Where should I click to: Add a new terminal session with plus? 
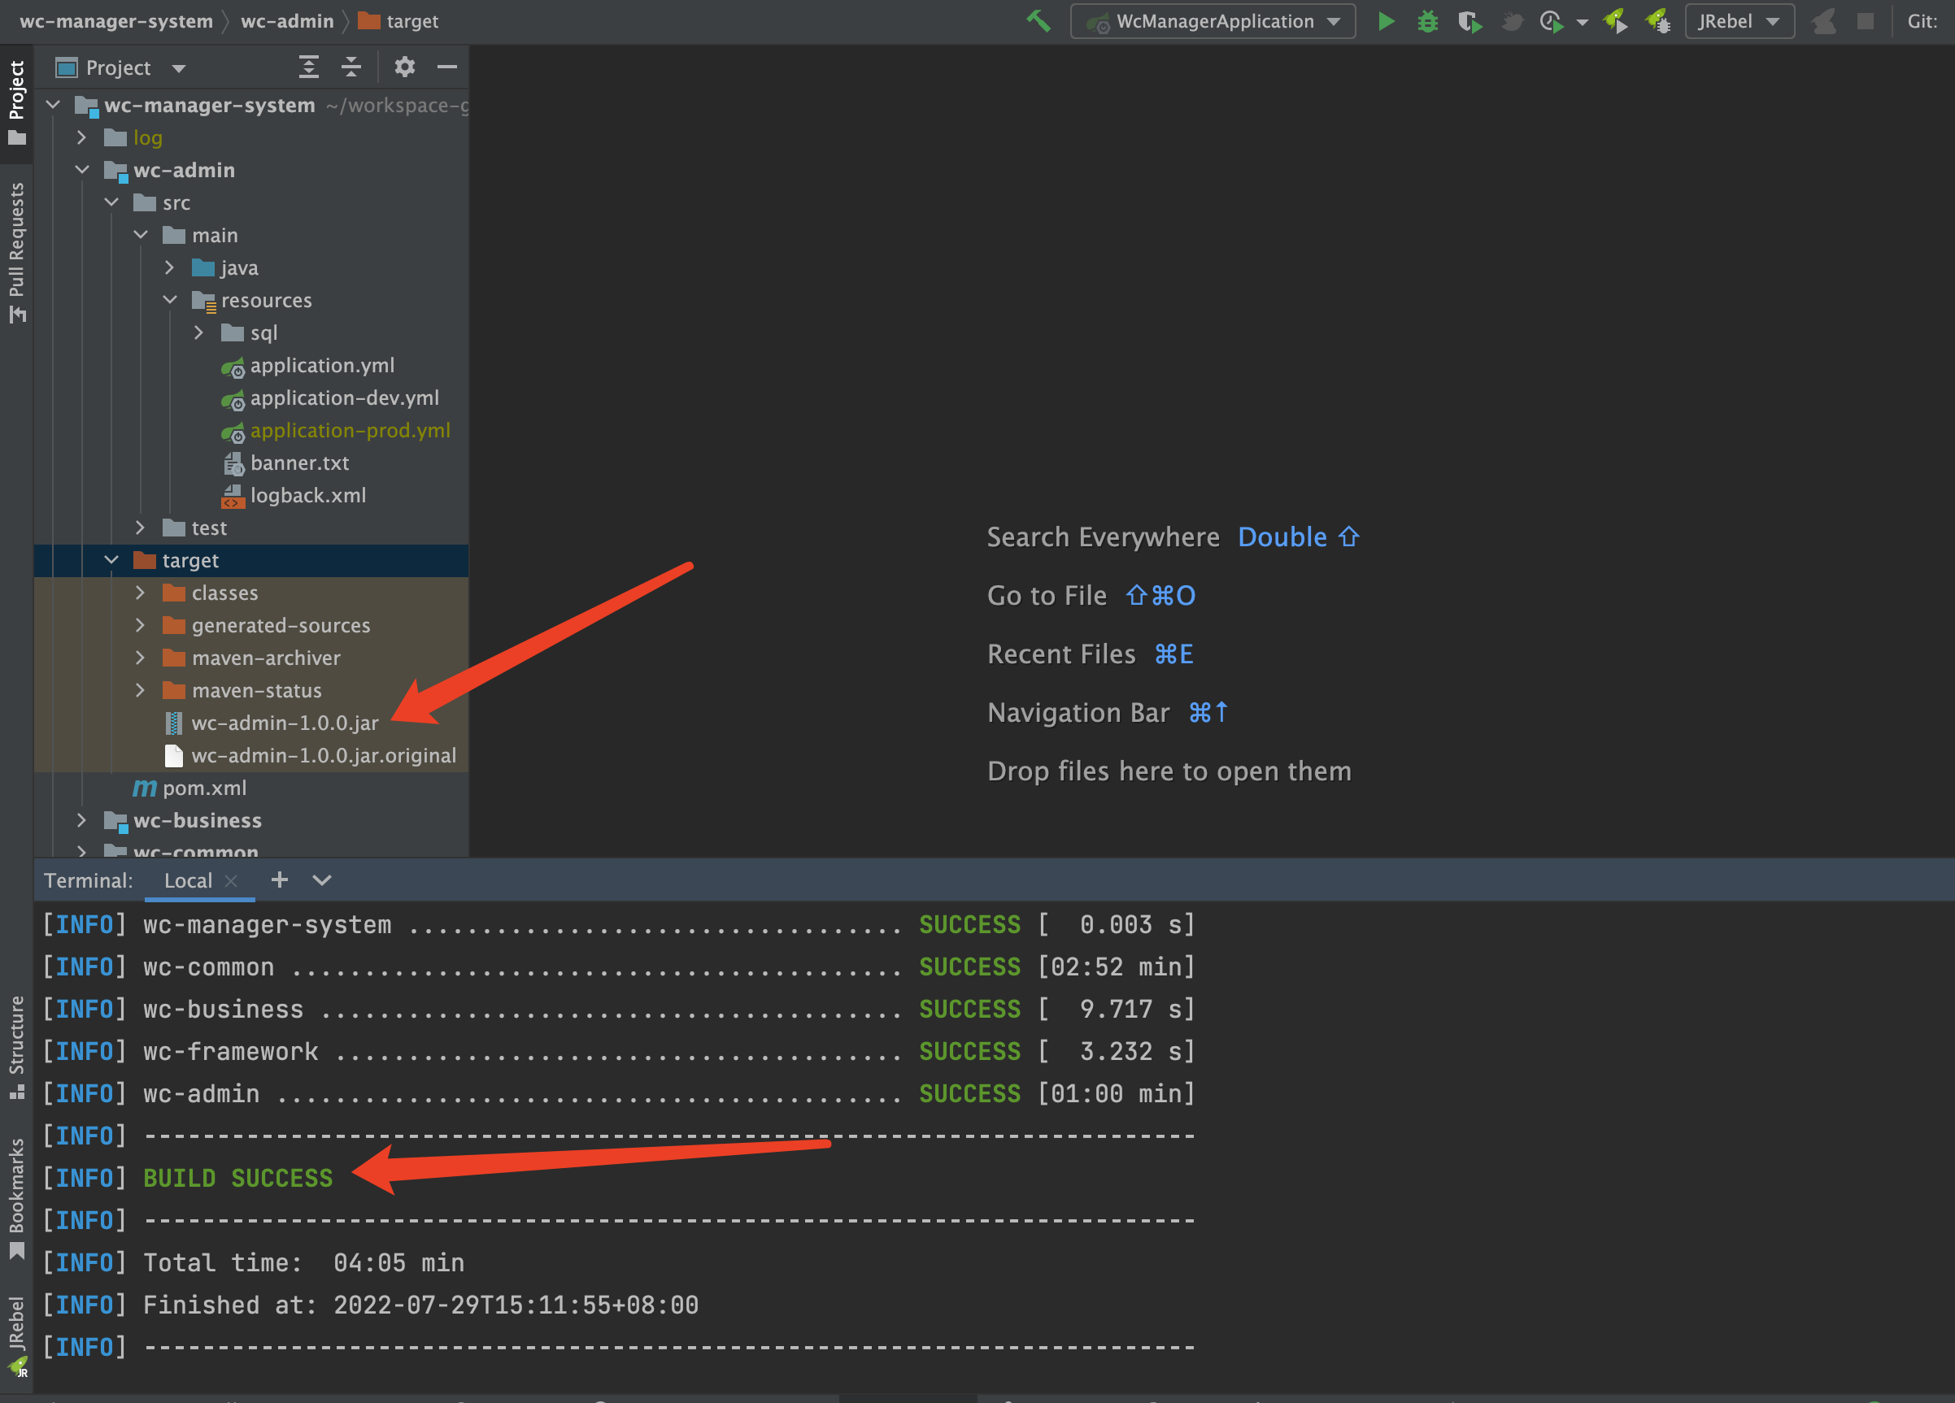pos(279,879)
